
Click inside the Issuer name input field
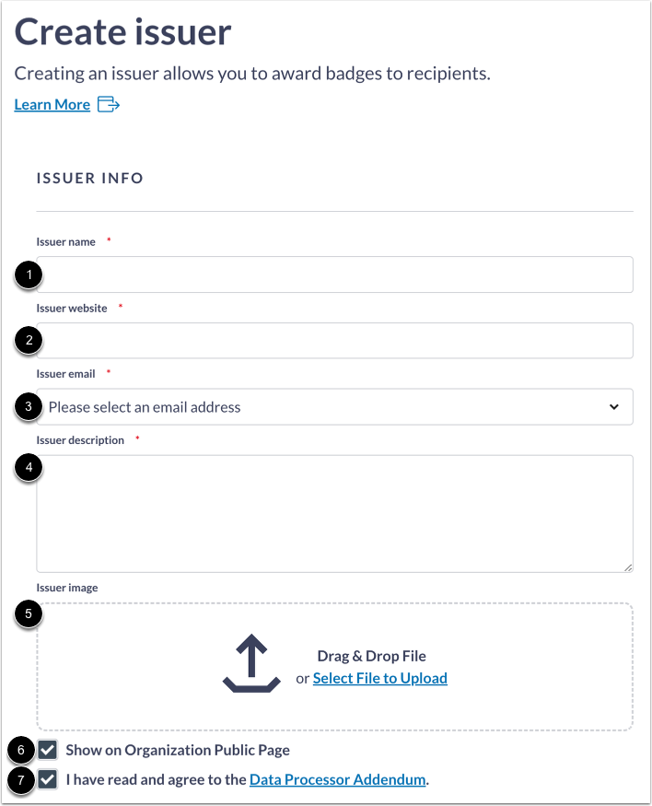334,274
